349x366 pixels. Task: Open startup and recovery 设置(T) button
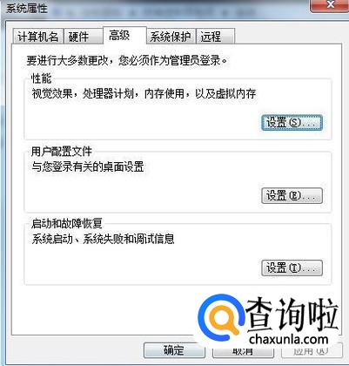[x=292, y=268]
